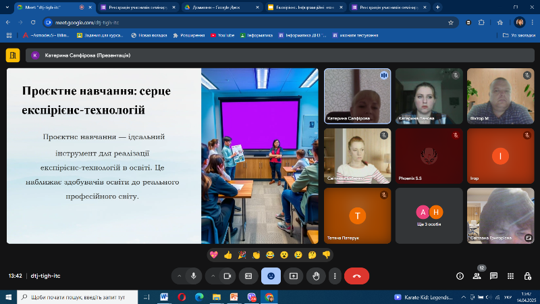Send the pink heart emoji reaction
Screen dimensions: 540x304
coord(214,255)
